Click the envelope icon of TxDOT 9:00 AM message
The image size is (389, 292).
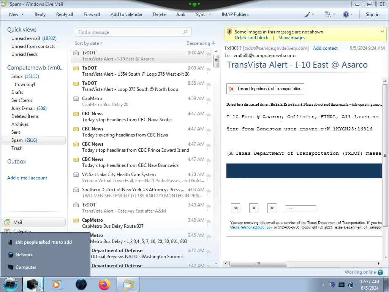coord(76,68)
